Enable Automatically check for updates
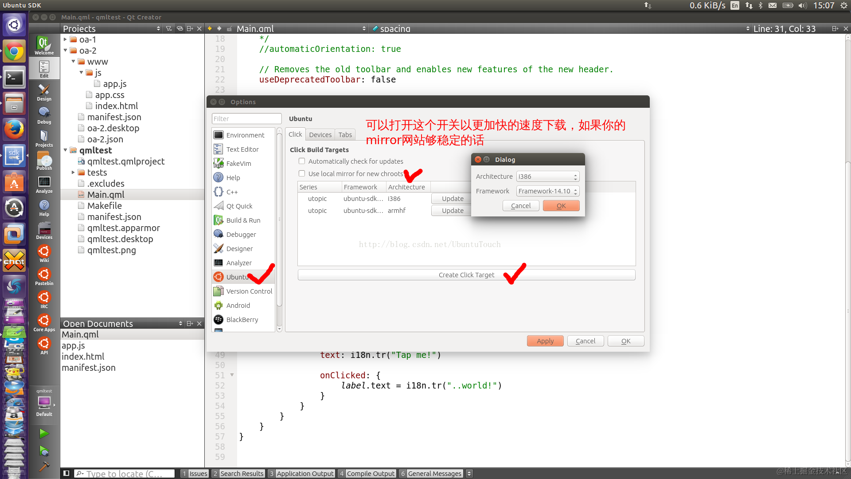The width and height of the screenshot is (851, 479). click(302, 161)
